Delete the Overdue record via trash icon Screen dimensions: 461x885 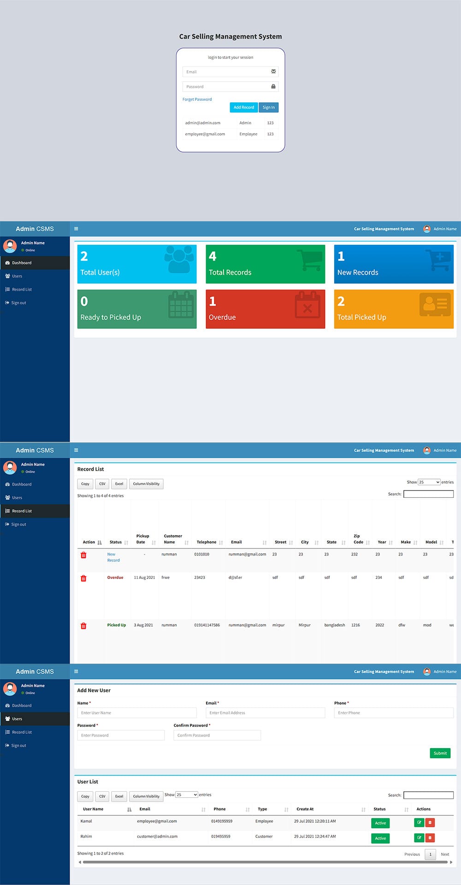pos(83,578)
